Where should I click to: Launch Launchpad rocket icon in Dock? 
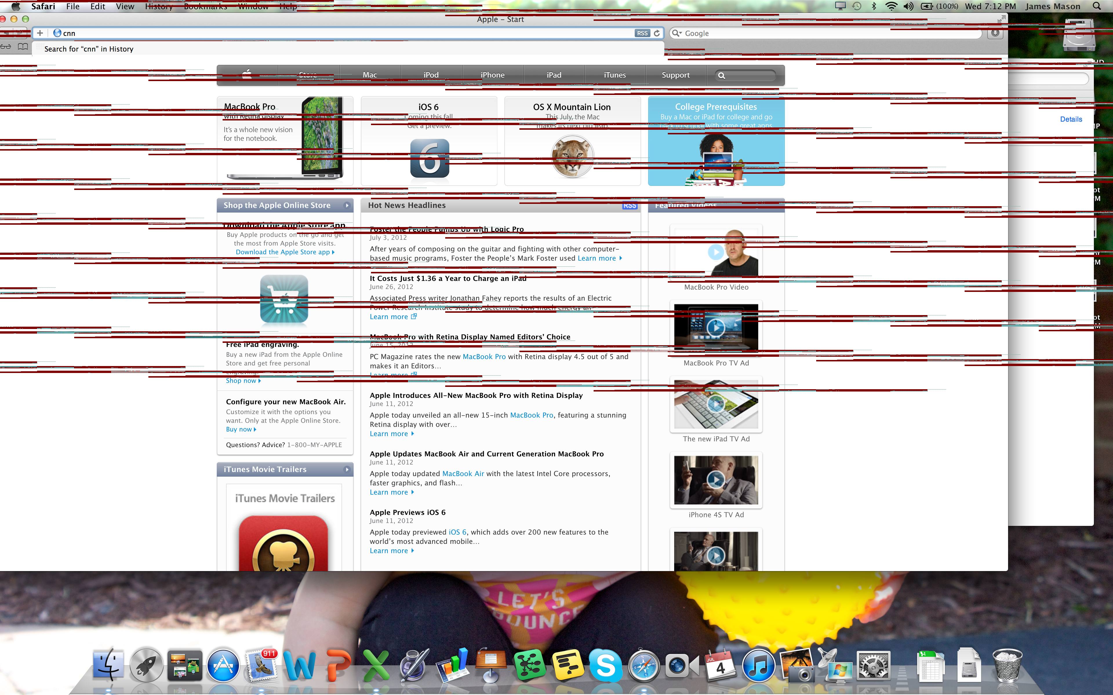point(146,665)
